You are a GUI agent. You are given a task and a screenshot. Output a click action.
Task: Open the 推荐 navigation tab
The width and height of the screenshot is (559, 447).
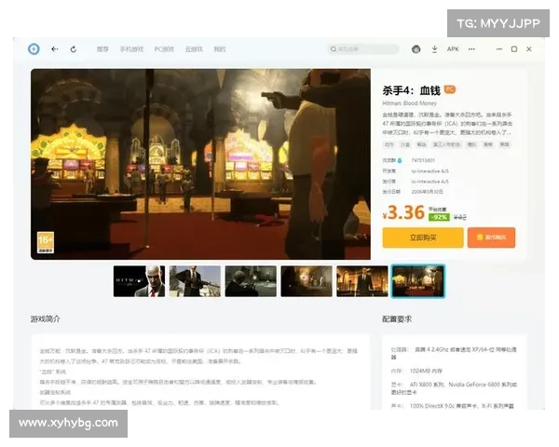102,48
